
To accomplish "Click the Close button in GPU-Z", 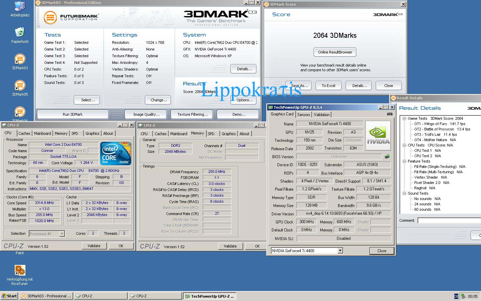I will pos(382,251).
